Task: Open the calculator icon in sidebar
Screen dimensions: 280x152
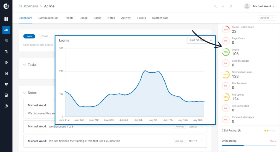Action: click(6, 95)
